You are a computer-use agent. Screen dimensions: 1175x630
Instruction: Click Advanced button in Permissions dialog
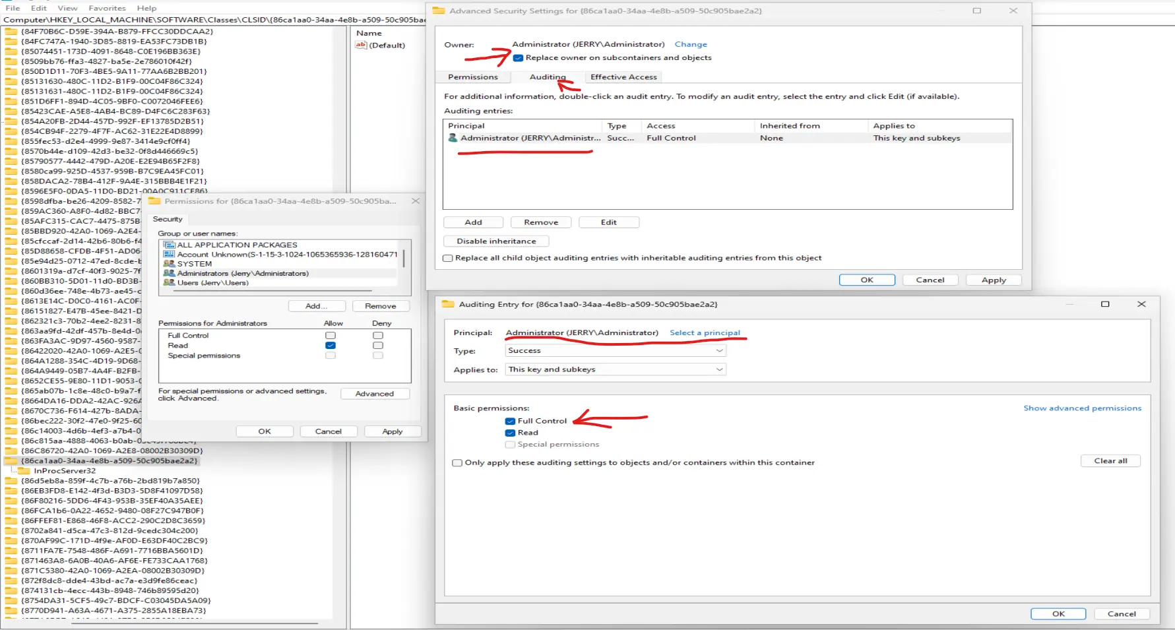375,394
